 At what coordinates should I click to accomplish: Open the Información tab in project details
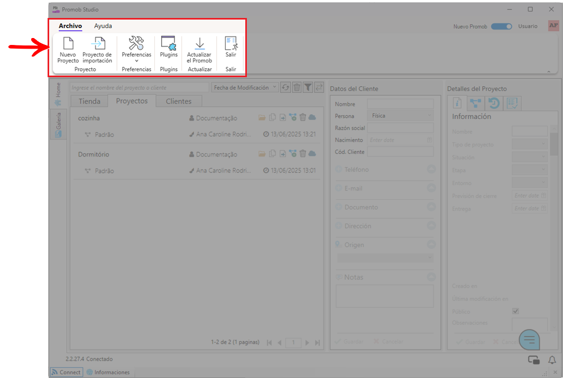[457, 104]
